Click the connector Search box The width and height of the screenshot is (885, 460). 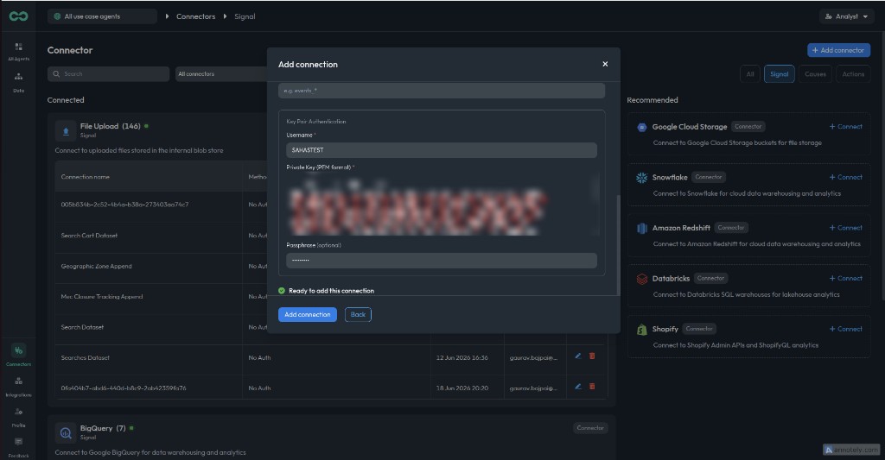click(108, 74)
